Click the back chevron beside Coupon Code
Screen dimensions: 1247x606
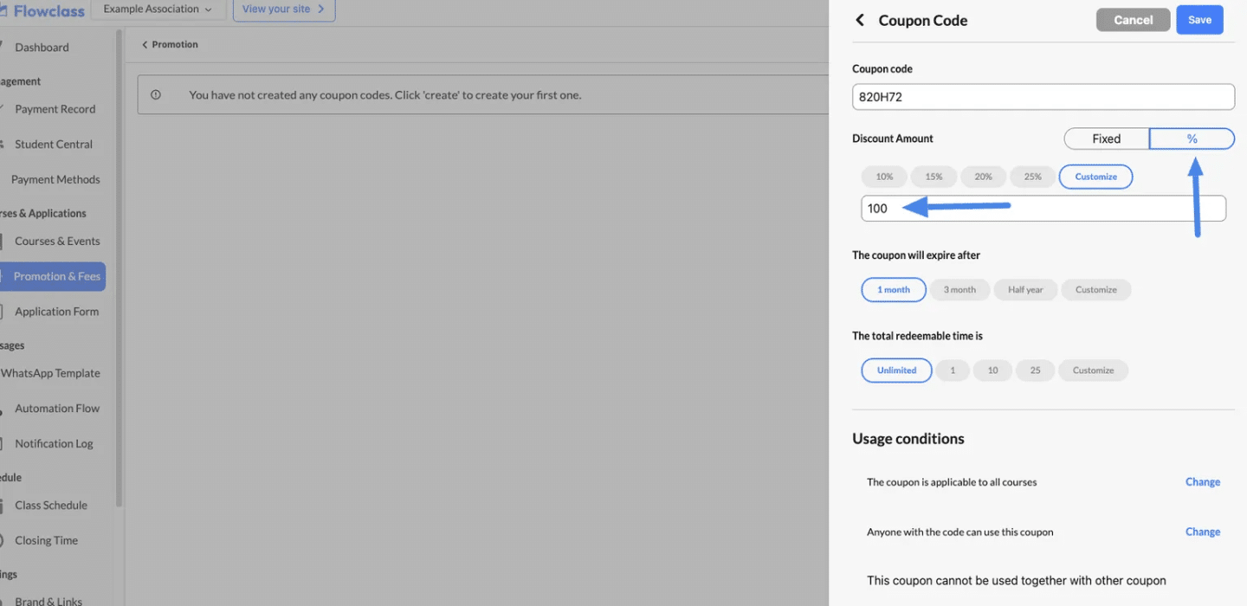coord(860,20)
